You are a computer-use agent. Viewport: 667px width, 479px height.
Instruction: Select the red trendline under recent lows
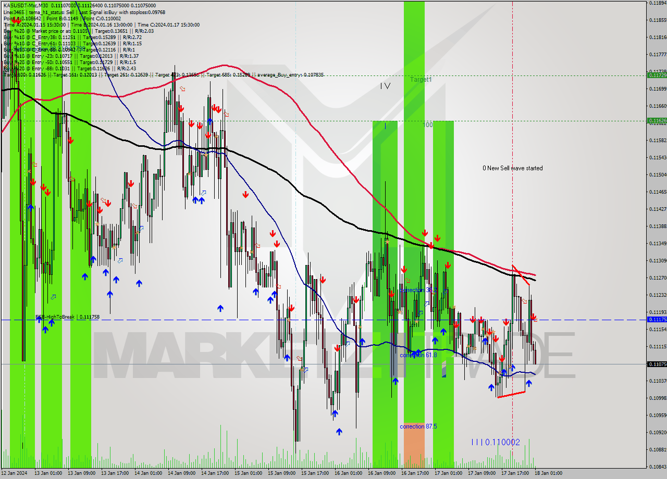[x=512, y=394]
